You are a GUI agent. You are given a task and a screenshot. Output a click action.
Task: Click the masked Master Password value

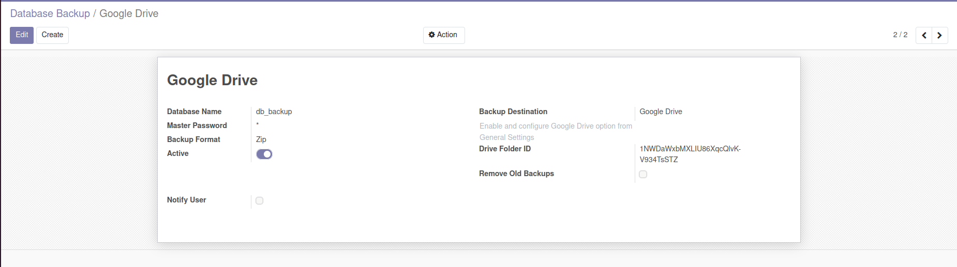[258, 125]
